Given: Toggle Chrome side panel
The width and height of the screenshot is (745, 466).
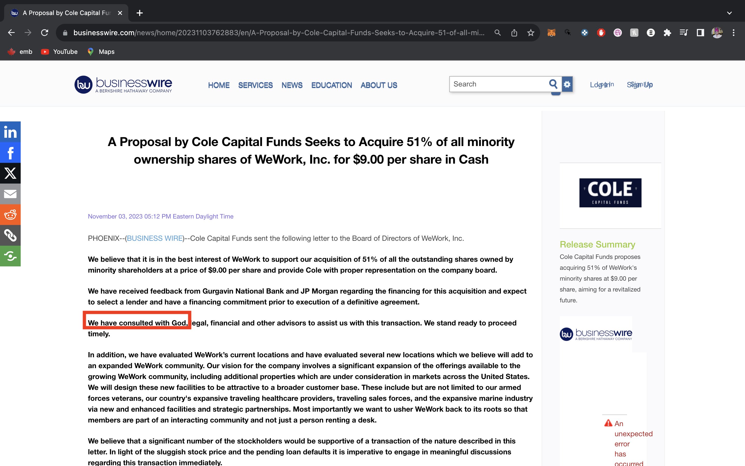Looking at the screenshot, I should tap(700, 33).
